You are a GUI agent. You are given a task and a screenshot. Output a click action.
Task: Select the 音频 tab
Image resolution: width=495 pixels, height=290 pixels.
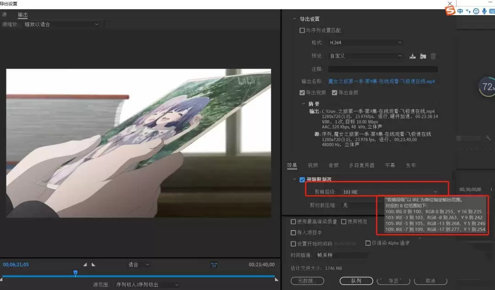334,165
